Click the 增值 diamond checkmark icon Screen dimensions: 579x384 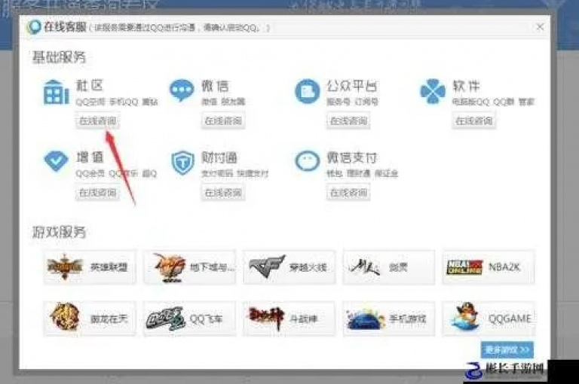pos(56,161)
